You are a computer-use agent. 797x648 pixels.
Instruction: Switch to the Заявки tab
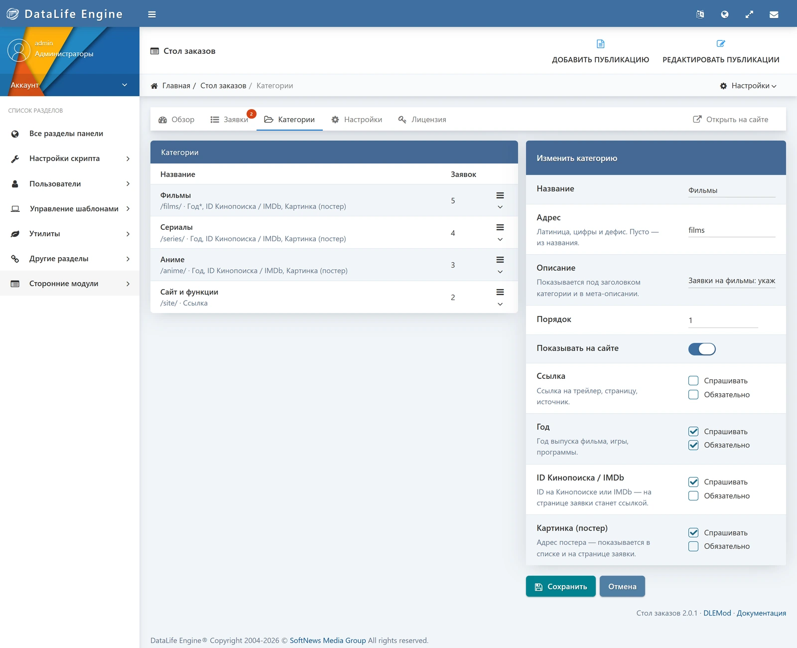pyautogui.click(x=229, y=120)
